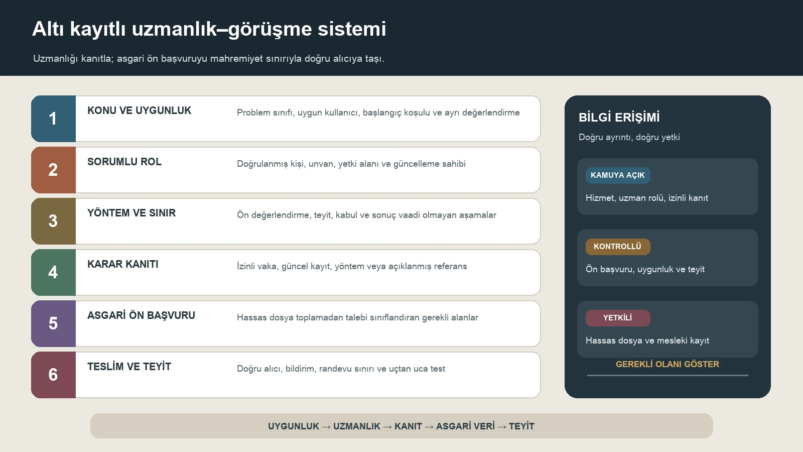
Task: Click the number 4 tile
Action: (53, 272)
